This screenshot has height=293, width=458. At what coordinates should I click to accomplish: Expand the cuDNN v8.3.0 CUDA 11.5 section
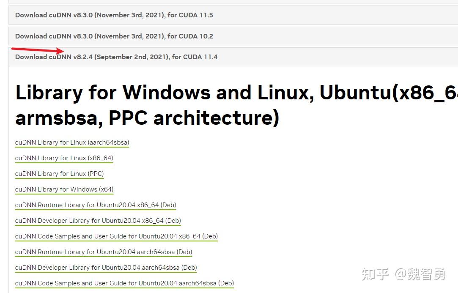pyautogui.click(x=114, y=15)
